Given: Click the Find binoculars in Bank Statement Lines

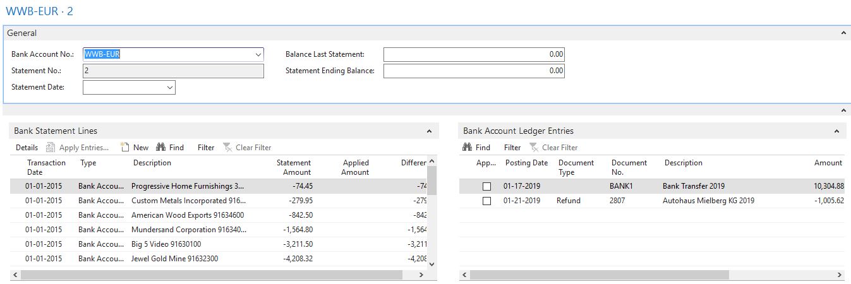Looking at the screenshot, I should [x=160, y=148].
